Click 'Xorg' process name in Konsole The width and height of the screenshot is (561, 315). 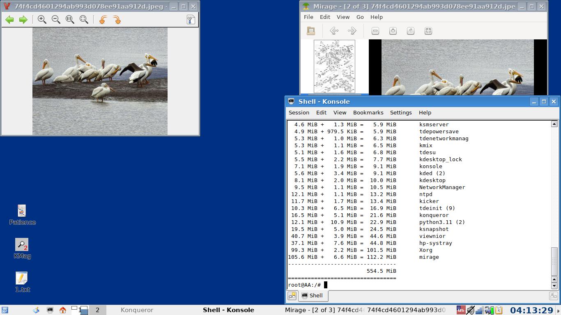(x=426, y=250)
